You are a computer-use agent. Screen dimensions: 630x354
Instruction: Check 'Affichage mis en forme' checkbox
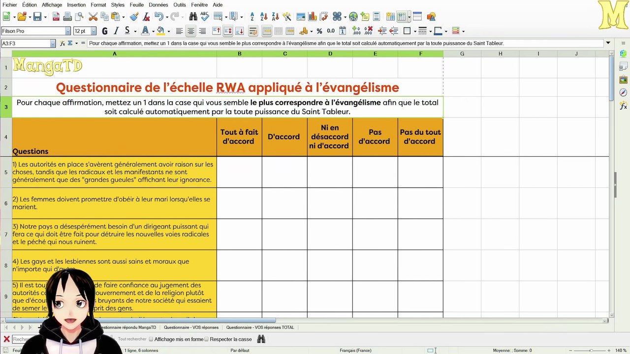tap(151, 339)
